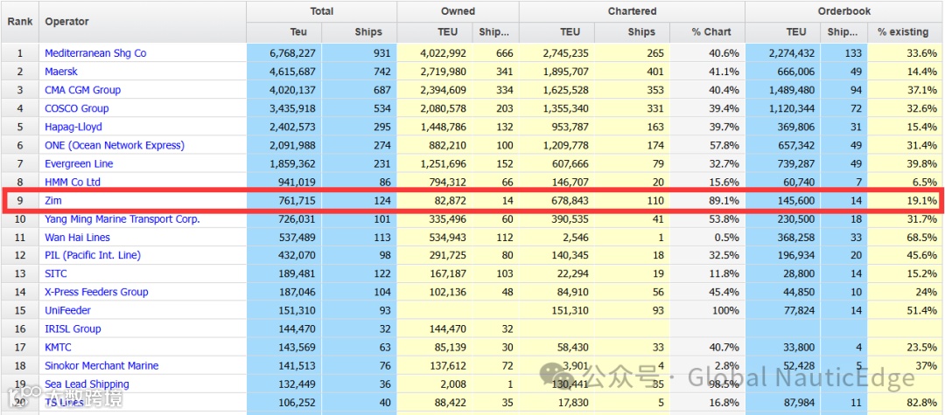This screenshot has width=945, height=415.
Task: Select Yang Ming's owned TEU 335,496
Action: (435, 219)
